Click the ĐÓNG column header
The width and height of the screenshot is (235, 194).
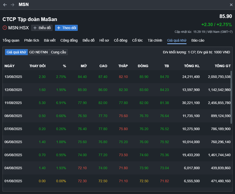tap(143, 66)
